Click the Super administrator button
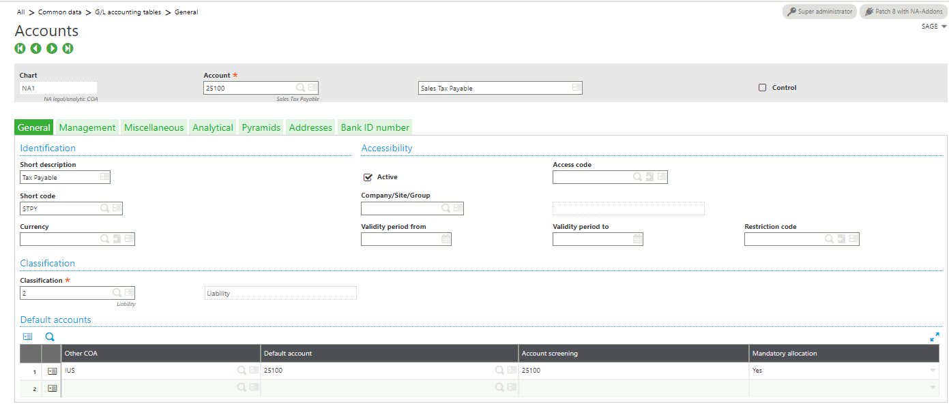The image size is (949, 404). point(819,12)
